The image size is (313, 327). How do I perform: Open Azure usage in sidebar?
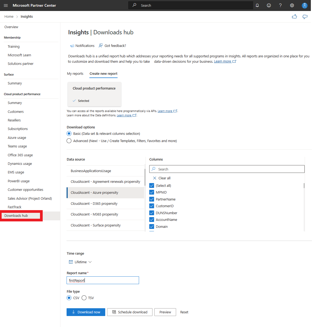pyautogui.click(x=17, y=138)
